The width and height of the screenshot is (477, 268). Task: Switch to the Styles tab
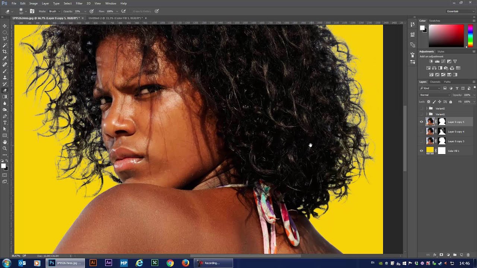[441, 51]
